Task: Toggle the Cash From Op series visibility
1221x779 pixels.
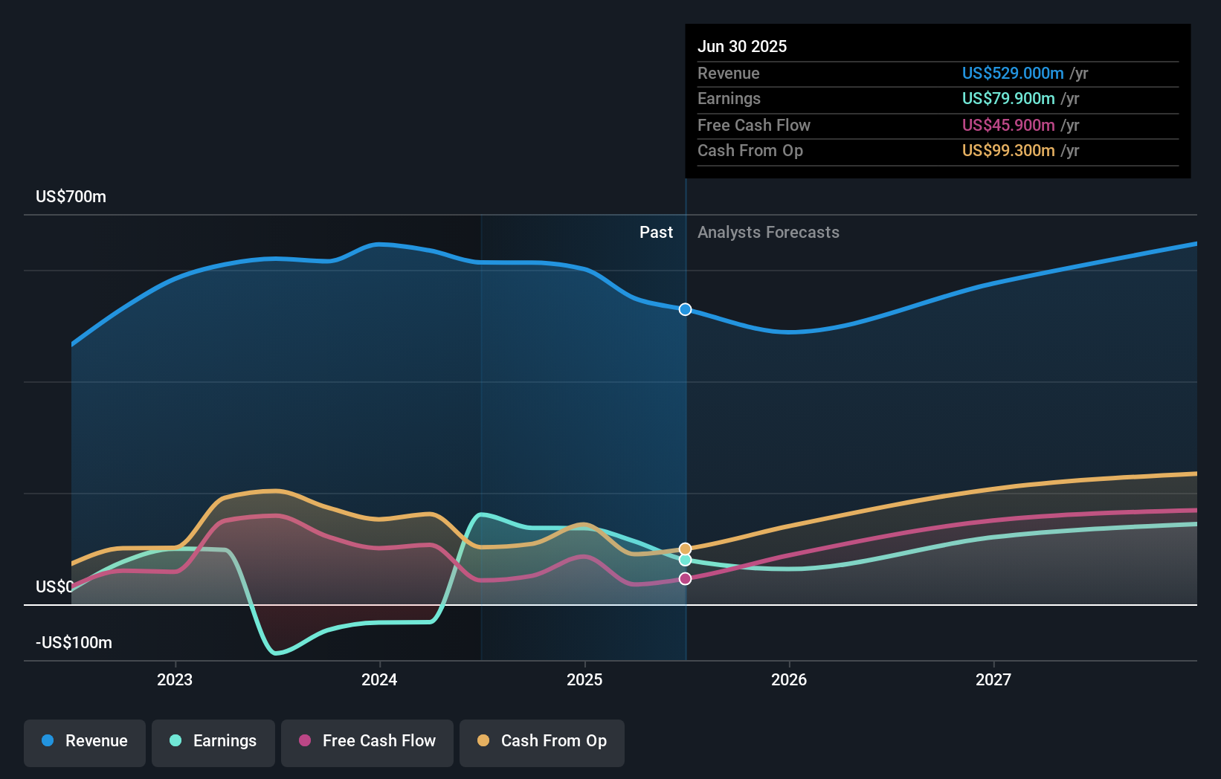Action: point(541,741)
